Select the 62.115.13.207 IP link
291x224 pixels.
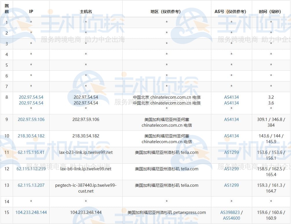click(31, 185)
